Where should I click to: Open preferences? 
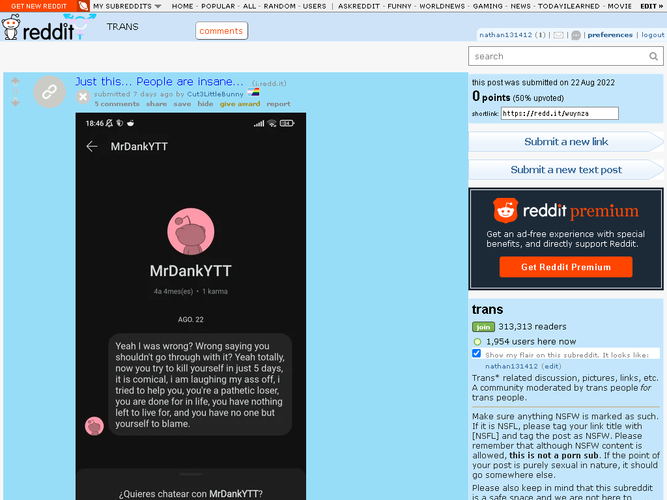(x=610, y=35)
